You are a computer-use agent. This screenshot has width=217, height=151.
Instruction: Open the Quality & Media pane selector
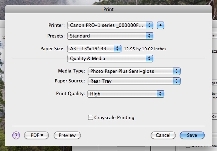click(x=110, y=58)
